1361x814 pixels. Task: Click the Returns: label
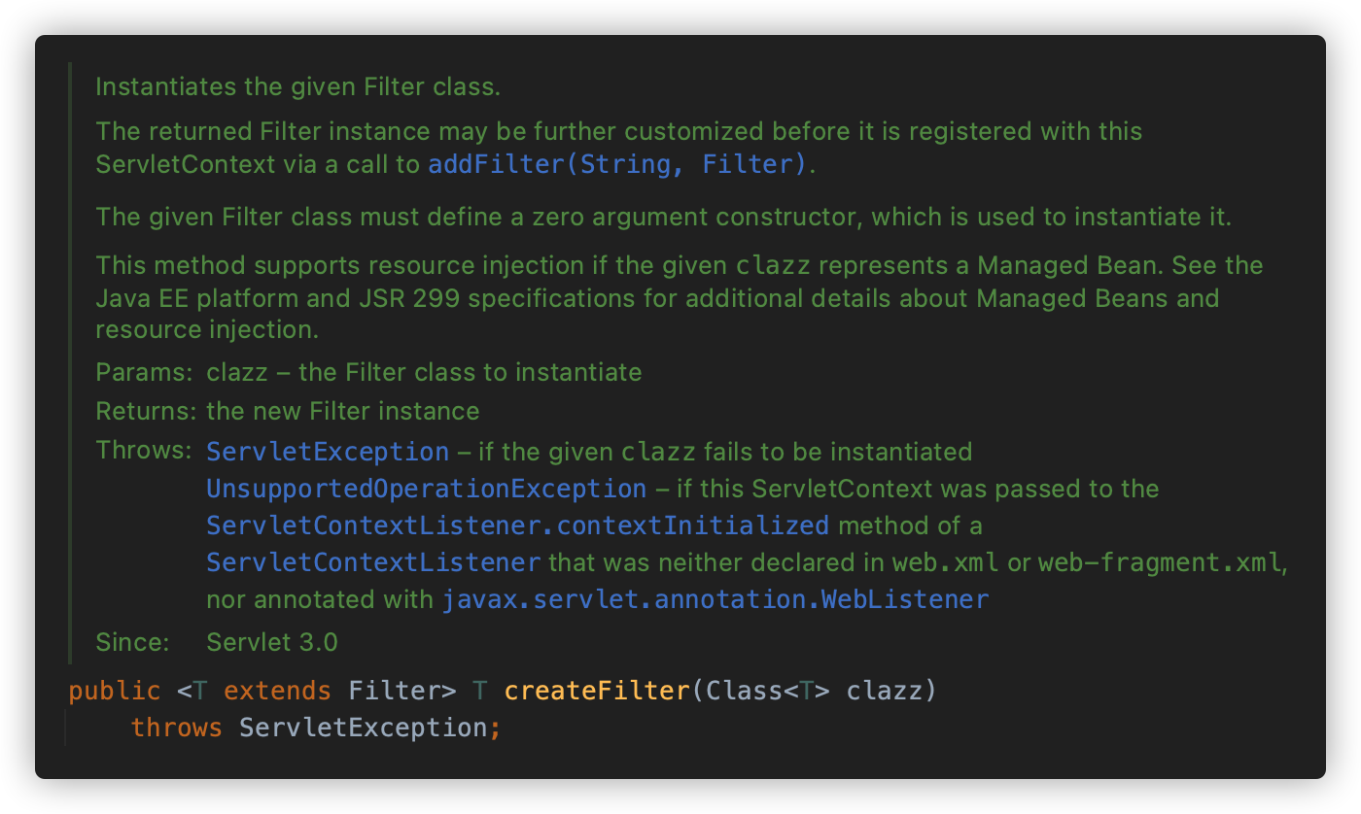pos(147,411)
